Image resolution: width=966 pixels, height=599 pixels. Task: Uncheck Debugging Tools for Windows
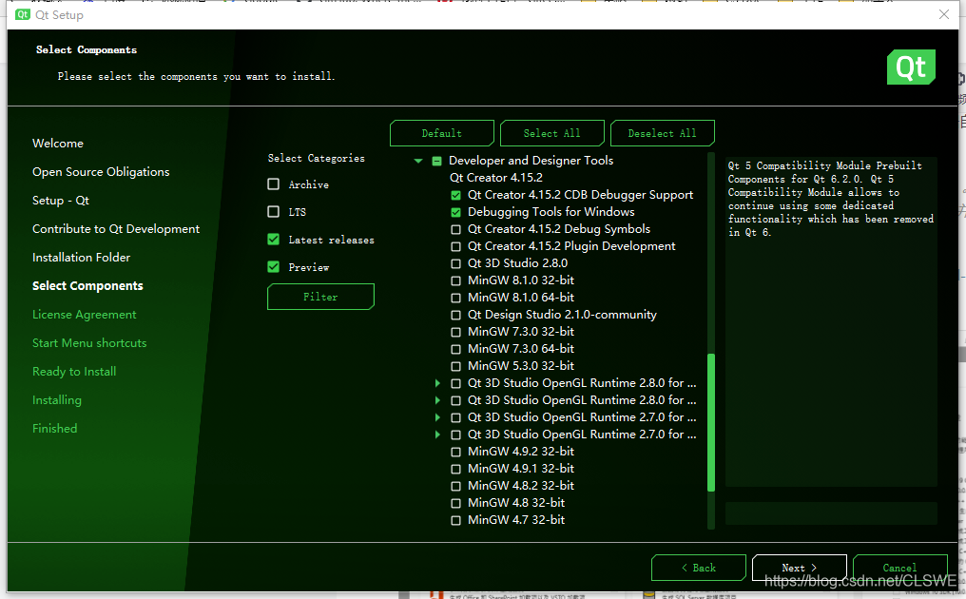(x=455, y=213)
